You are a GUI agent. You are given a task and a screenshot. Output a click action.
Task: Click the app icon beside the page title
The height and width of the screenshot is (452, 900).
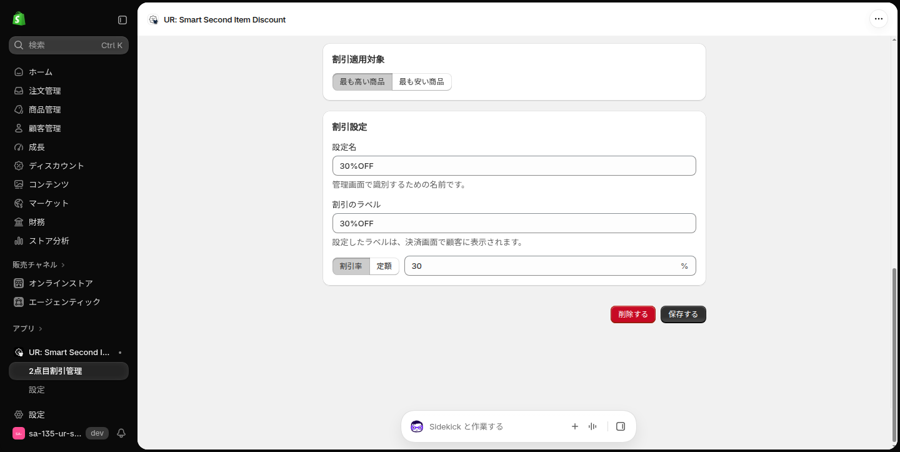pos(153,19)
